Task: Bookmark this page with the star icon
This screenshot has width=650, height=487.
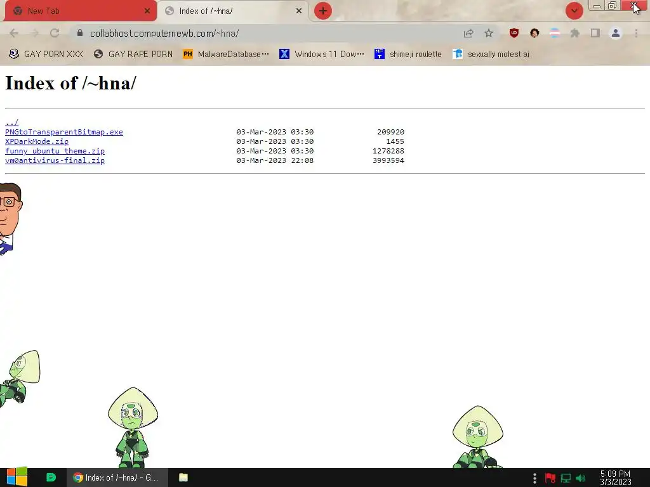Action: [x=489, y=33]
